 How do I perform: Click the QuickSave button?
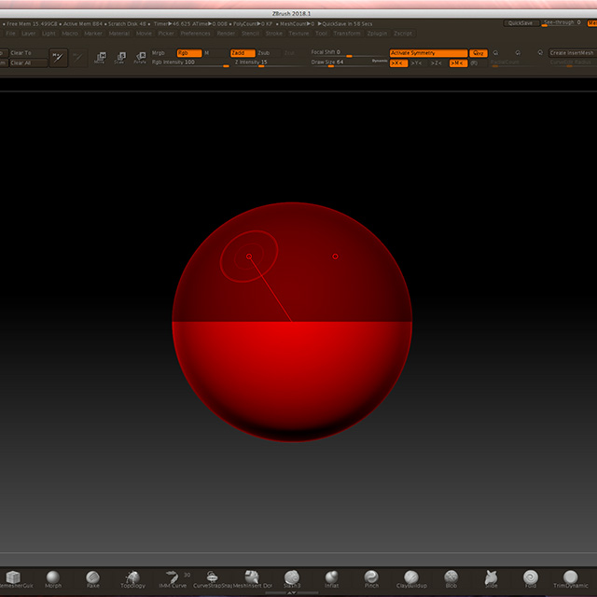(x=521, y=23)
